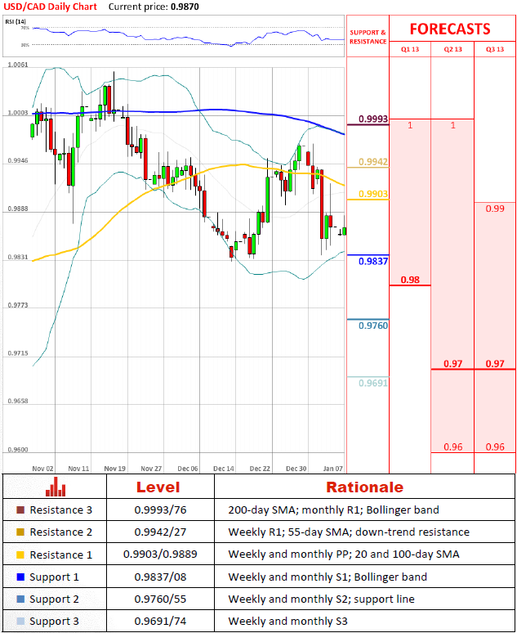
Task: Click the Weekly R1; 55-day SMA rationale
Action: pyautogui.click(x=349, y=532)
